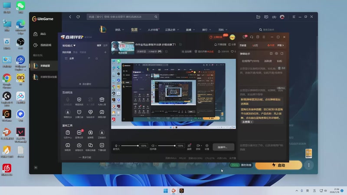Open messages icon with red badge in 直播伴侣 title bar
347x195 pixels.
pos(245,37)
